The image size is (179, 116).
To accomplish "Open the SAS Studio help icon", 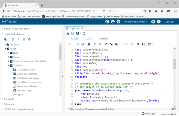I will pyautogui.click(x=159, y=22).
